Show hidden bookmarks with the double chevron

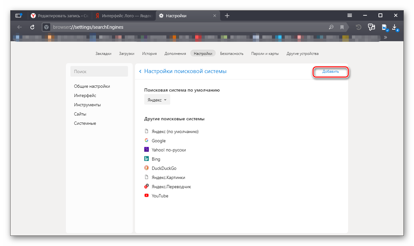coord(386,37)
